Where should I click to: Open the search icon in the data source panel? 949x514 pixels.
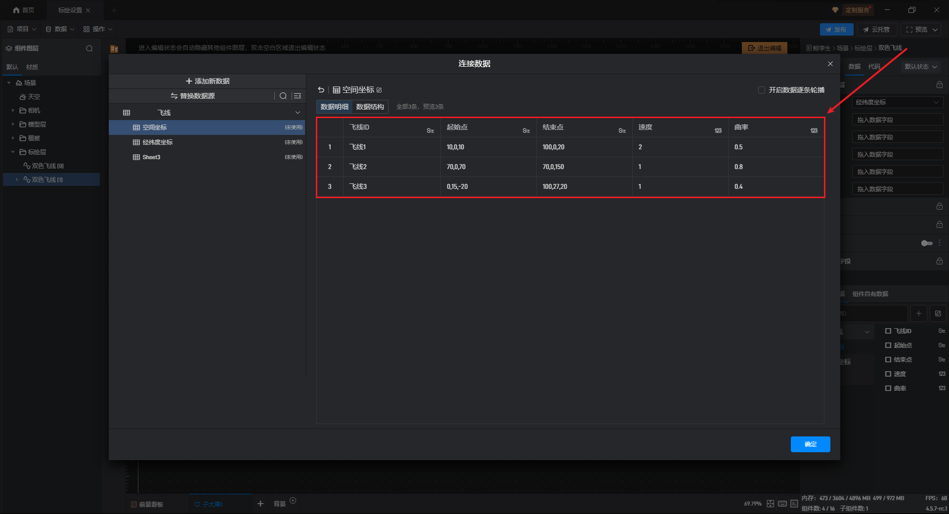click(283, 96)
